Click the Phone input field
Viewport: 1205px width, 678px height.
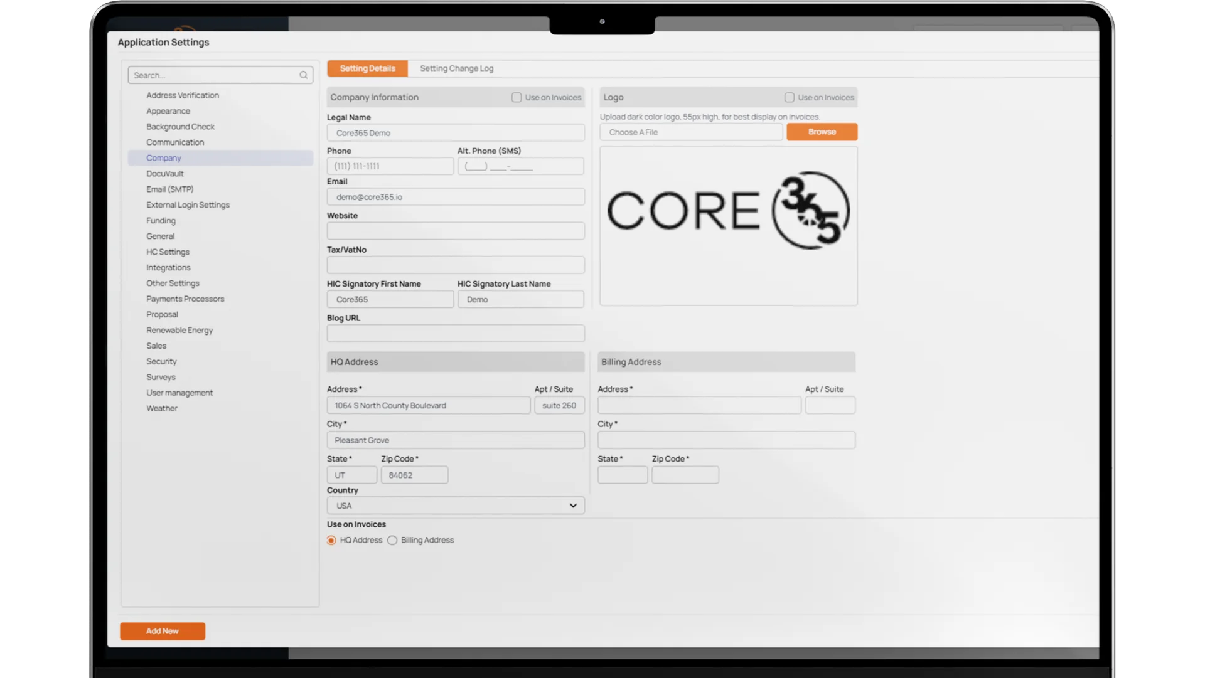(390, 166)
